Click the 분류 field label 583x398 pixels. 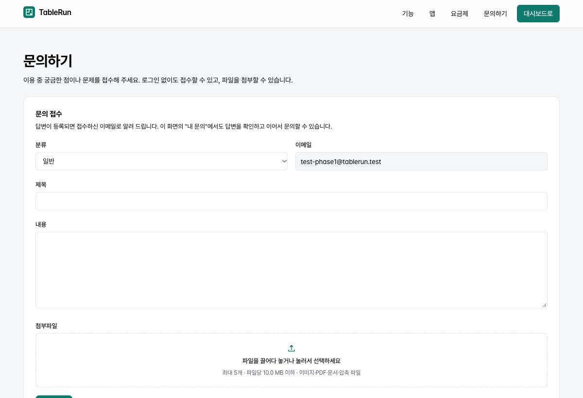pos(41,145)
